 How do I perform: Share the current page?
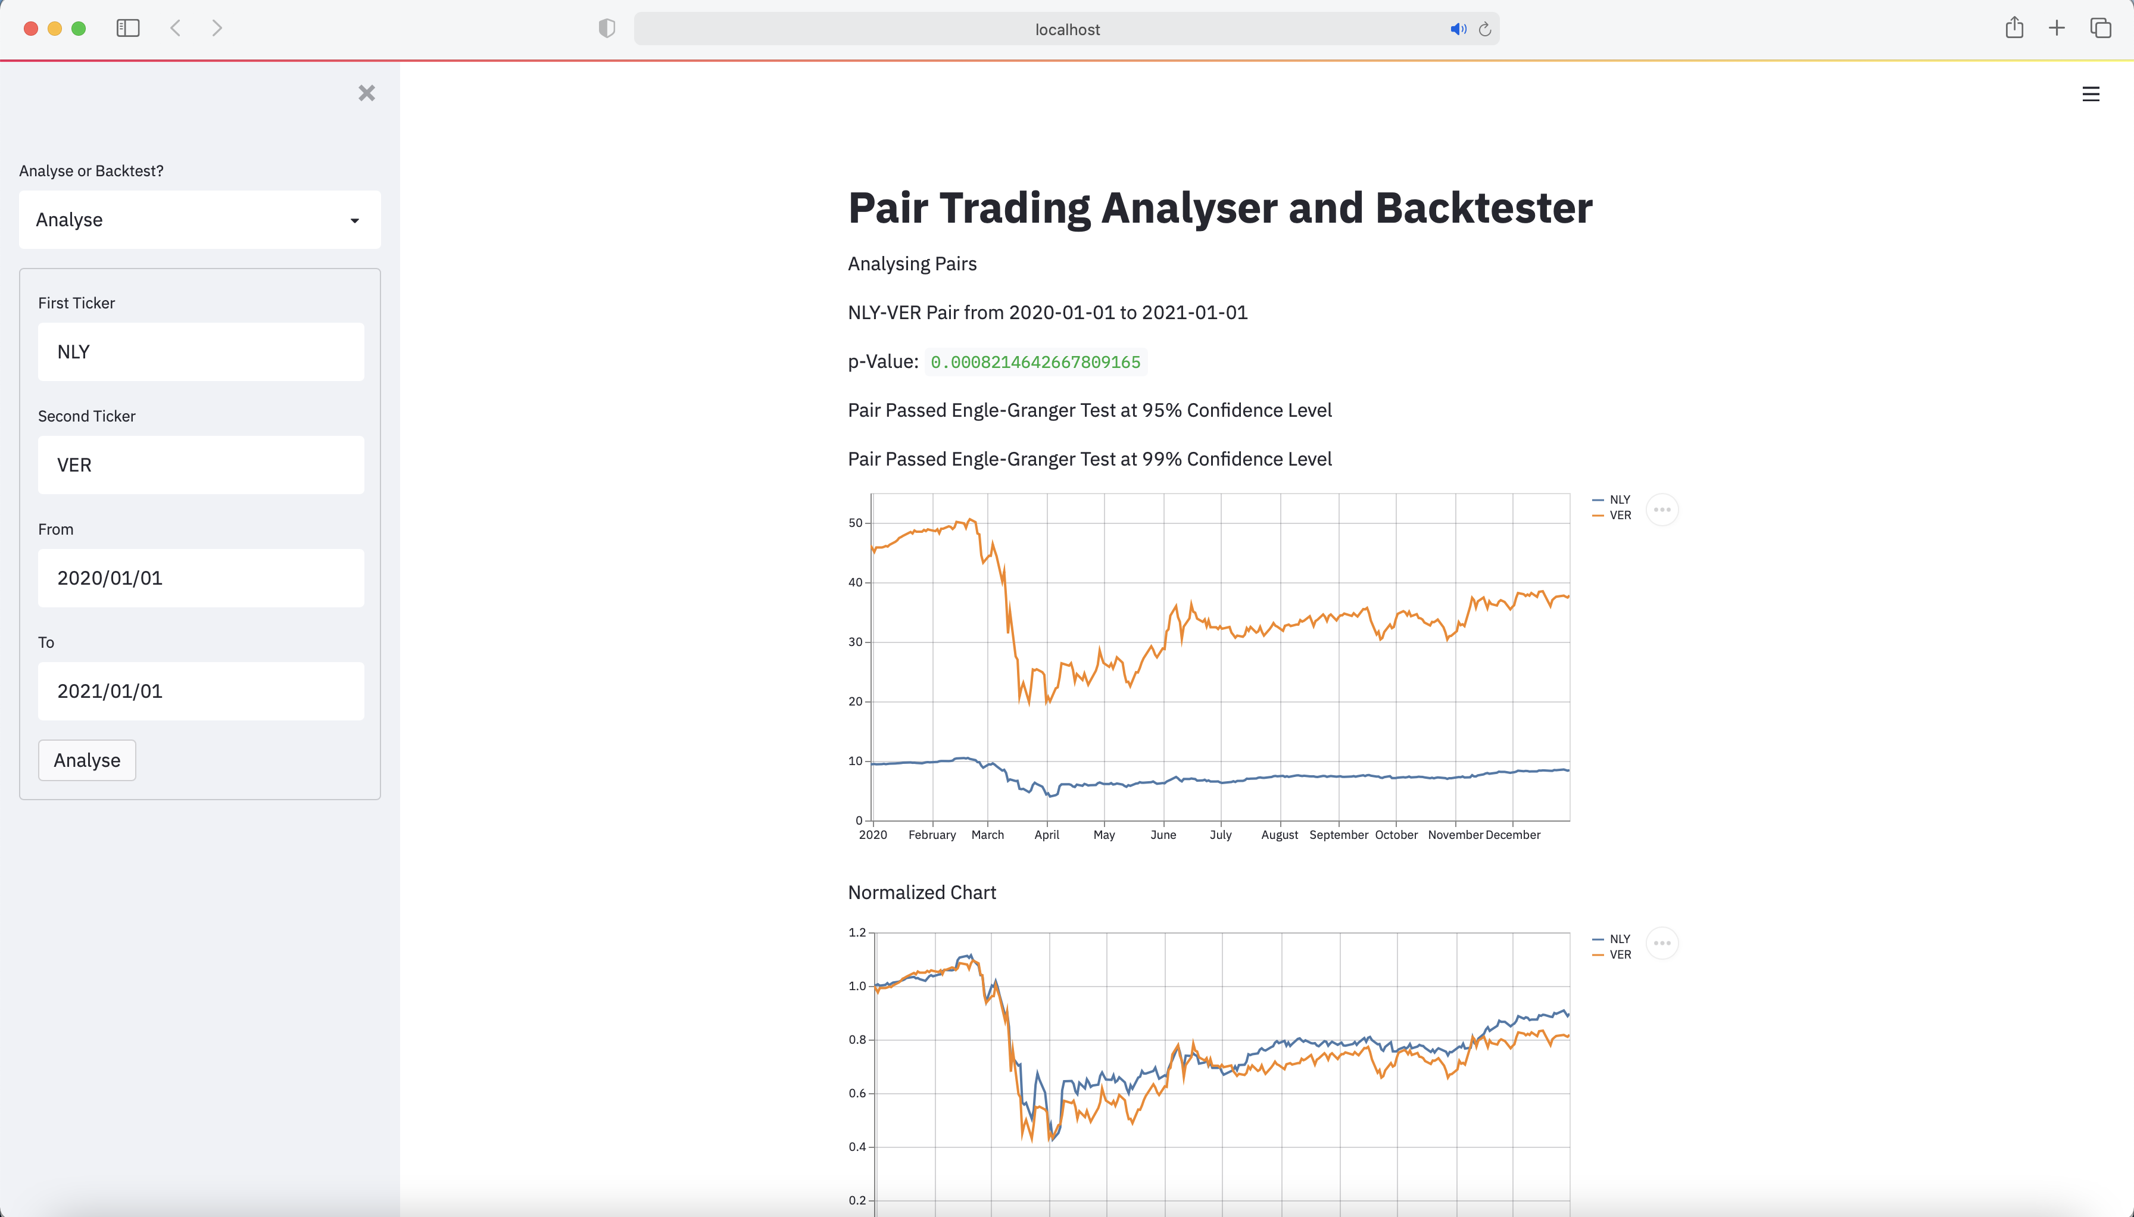click(x=2014, y=27)
